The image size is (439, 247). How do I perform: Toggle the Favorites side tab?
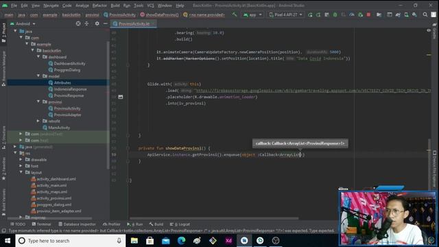pyautogui.click(x=3, y=169)
